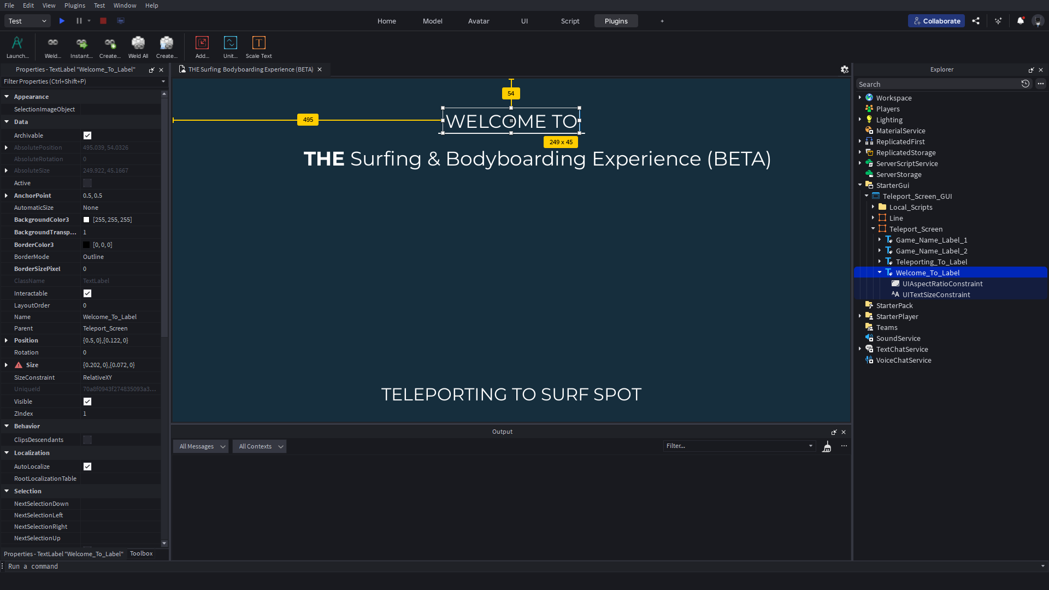This screenshot has height=590, width=1049.
Task: Open the Assistant sparkle icon
Action: tap(998, 21)
